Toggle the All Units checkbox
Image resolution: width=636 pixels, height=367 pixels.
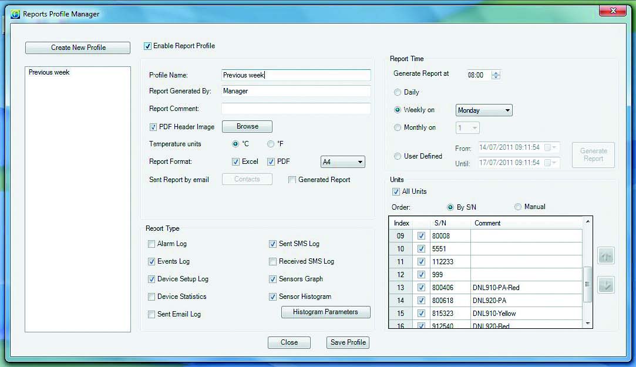pos(396,191)
